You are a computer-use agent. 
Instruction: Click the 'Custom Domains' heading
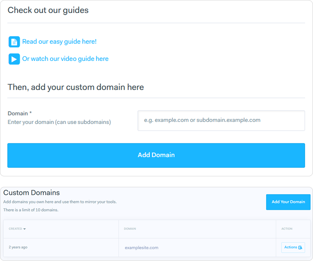32,192
